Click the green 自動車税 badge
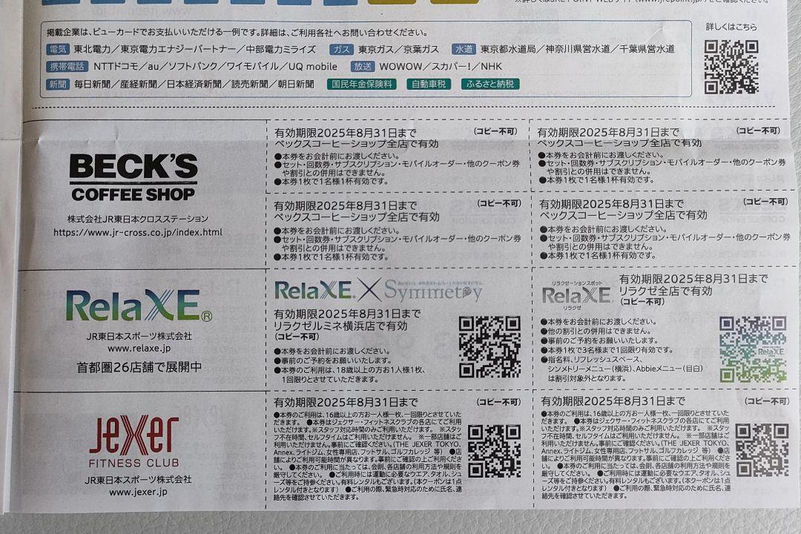This screenshot has height=534, width=801. click(429, 84)
